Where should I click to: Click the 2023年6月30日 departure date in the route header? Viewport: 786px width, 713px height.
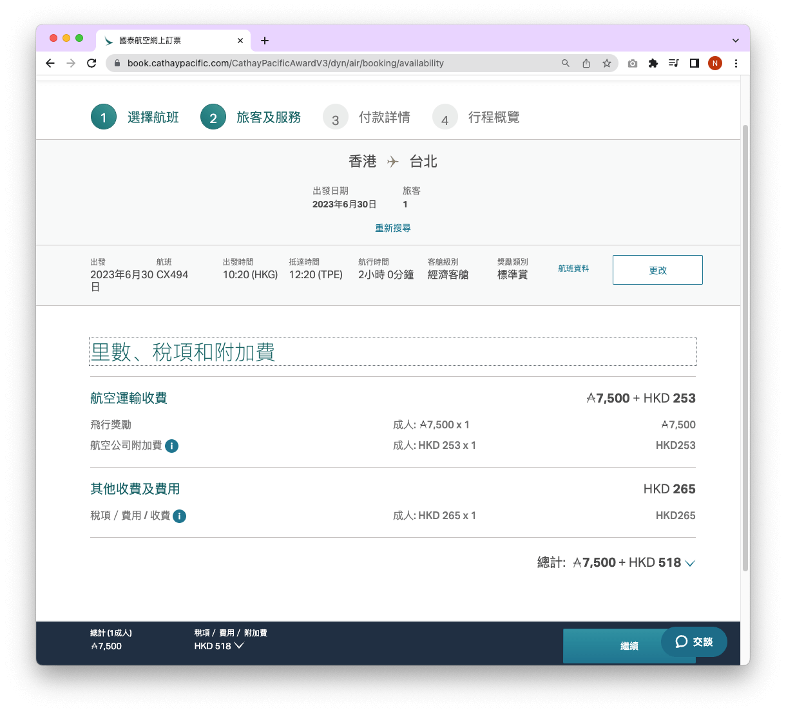(345, 204)
